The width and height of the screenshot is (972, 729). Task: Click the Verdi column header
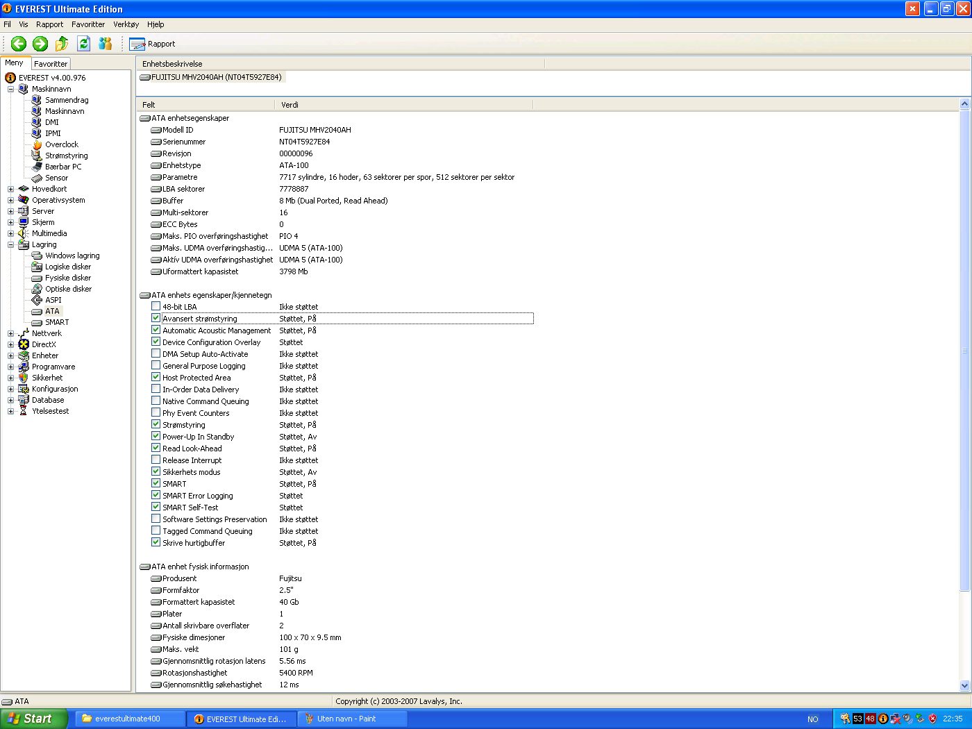tap(404, 105)
